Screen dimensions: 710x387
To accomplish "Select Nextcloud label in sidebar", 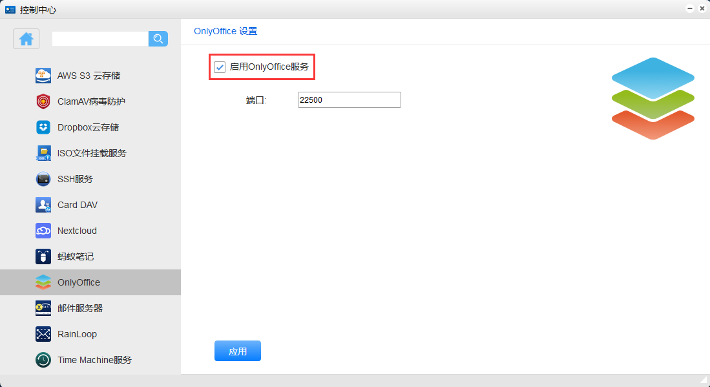I will (77, 231).
